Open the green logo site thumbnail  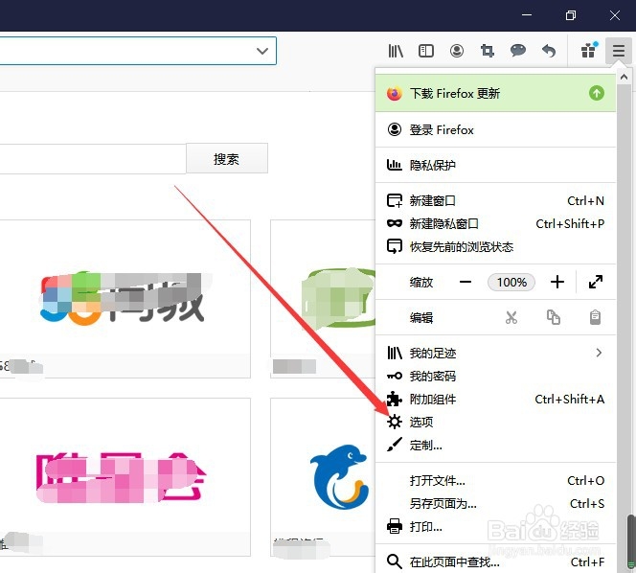point(323,299)
